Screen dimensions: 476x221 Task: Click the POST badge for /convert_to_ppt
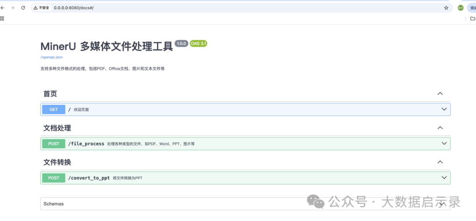click(54, 178)
